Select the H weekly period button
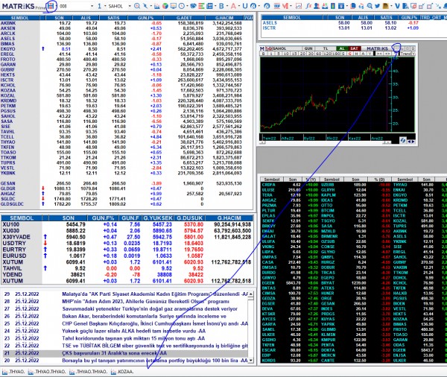The width and height of the screenshot is (447, 377). 356,54
